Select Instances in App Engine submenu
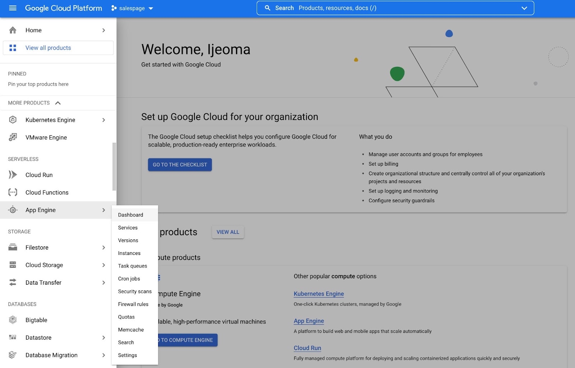575x368 pixels. click(x=135, y=253)
